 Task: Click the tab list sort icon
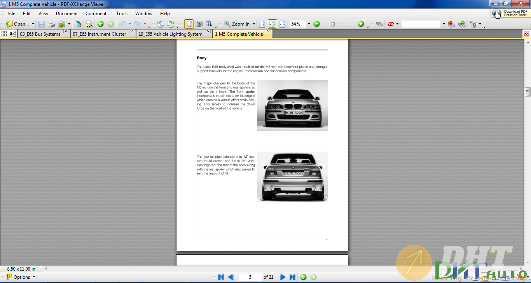[x=13, y=34]
